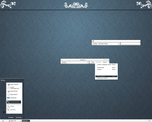Viewport: 152px width, 122px height.
Task: Click the Eigene Bilder icon
Action: point(8,91)
